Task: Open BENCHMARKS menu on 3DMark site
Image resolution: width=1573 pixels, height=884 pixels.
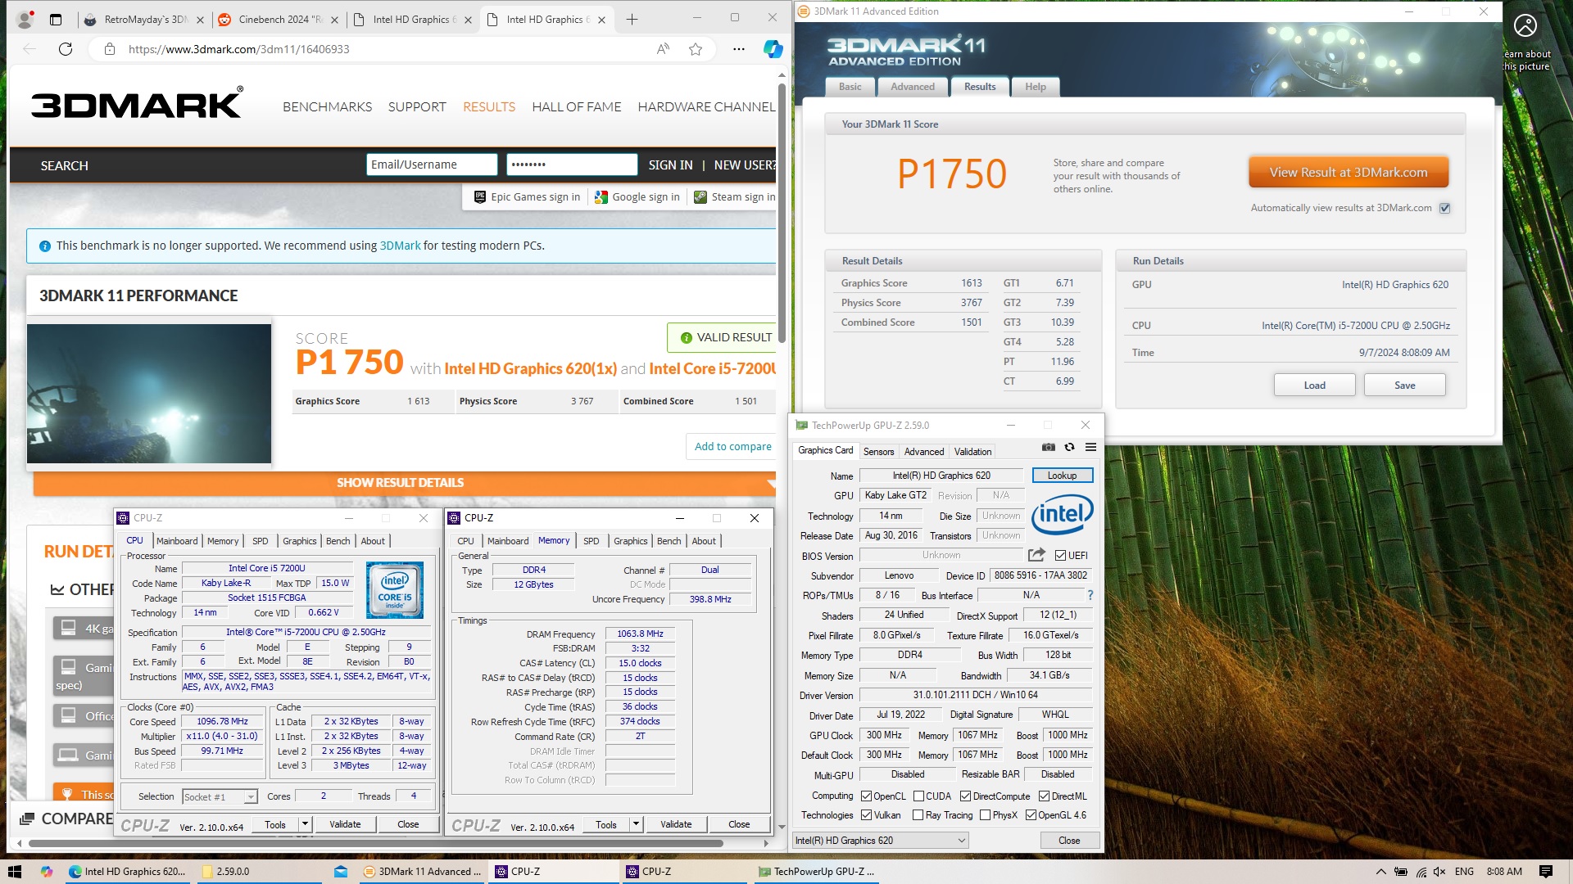Action: coord(327,107)
